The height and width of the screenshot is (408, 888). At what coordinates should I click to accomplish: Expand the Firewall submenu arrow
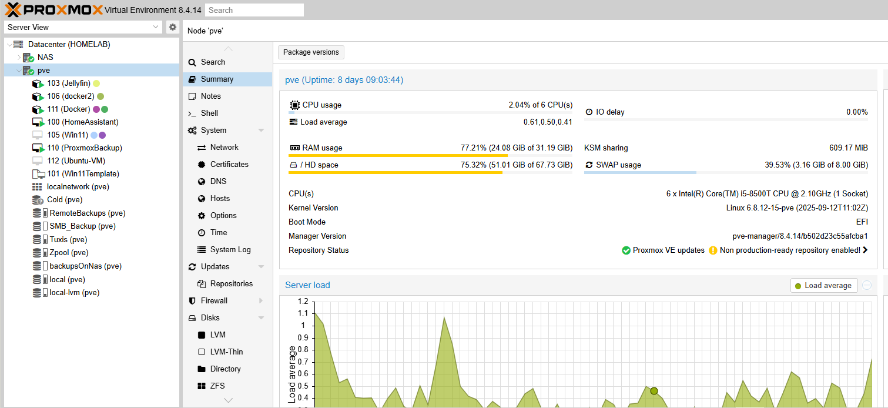[262, 300]
